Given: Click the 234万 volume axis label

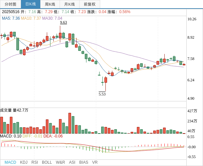Looking at the screenshot, I should (x=192, y=121).
